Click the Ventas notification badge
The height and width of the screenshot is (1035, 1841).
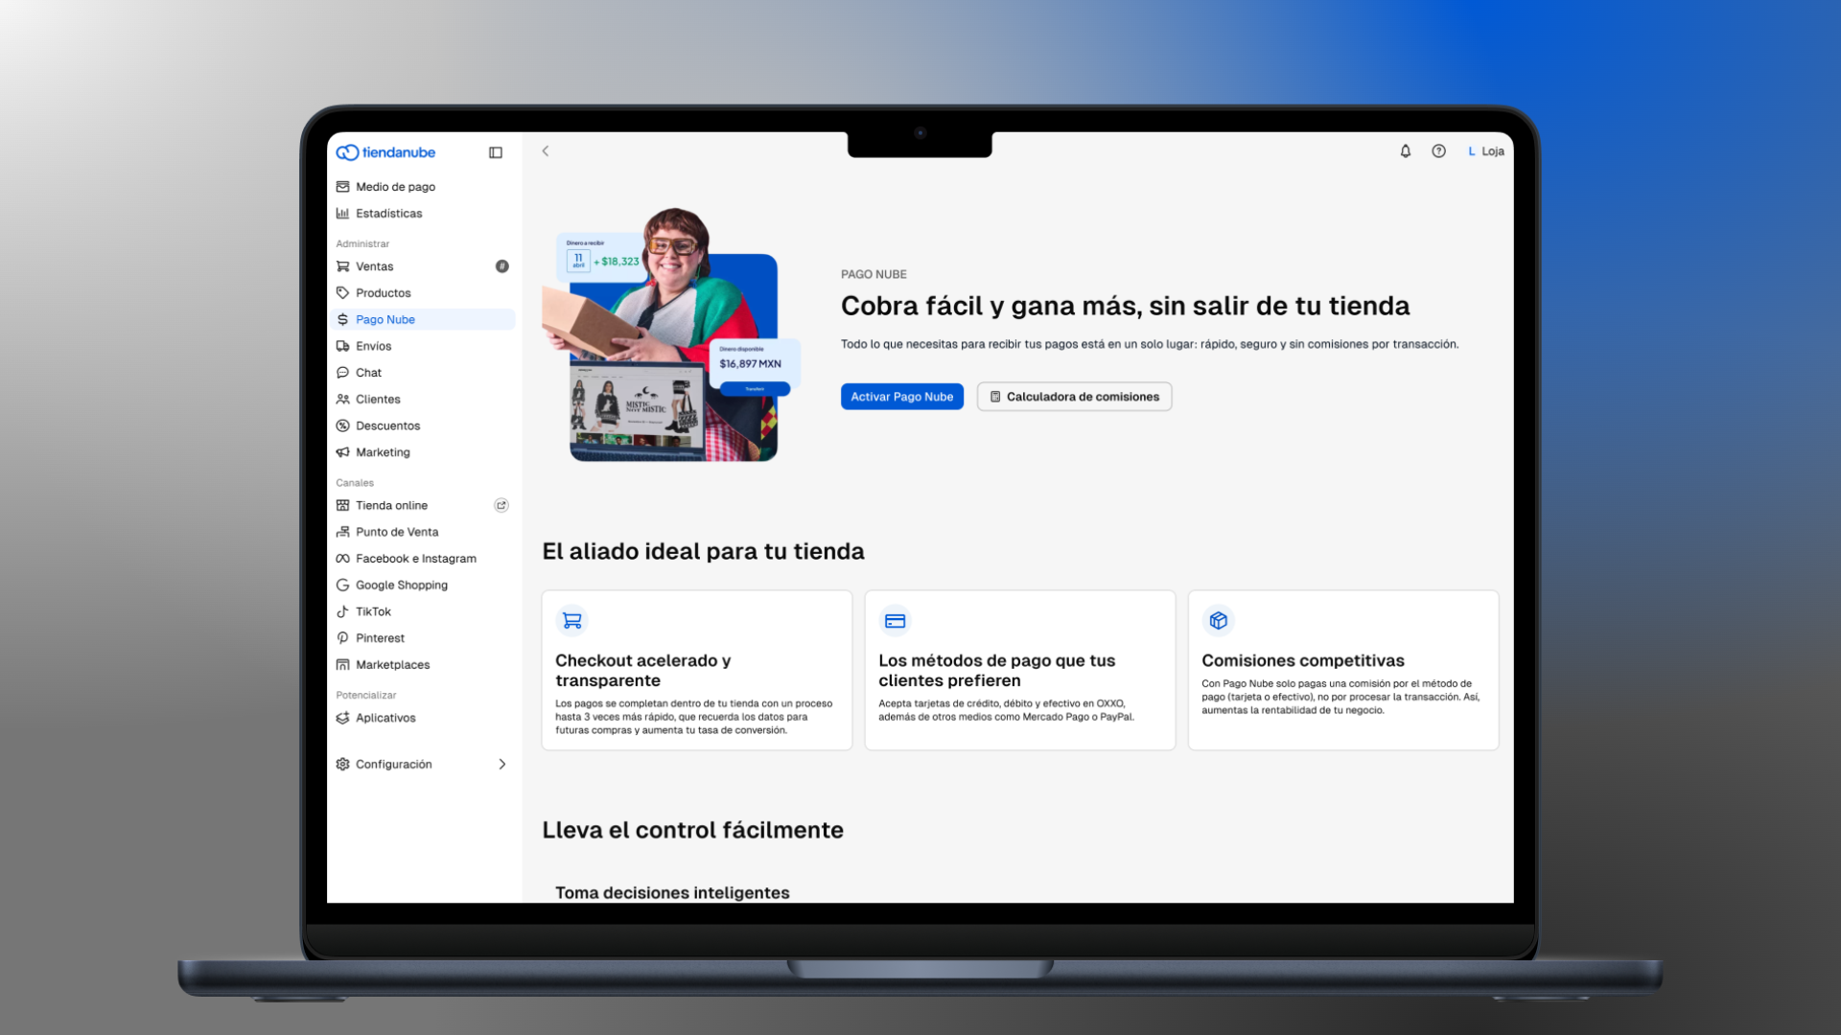click(x=501, y=266)
